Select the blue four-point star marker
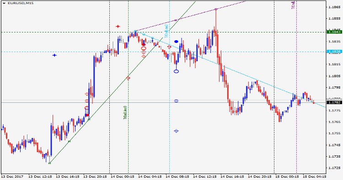Image resolution: width=343 pixels, height=180 pixels. (x=54, y=55)
